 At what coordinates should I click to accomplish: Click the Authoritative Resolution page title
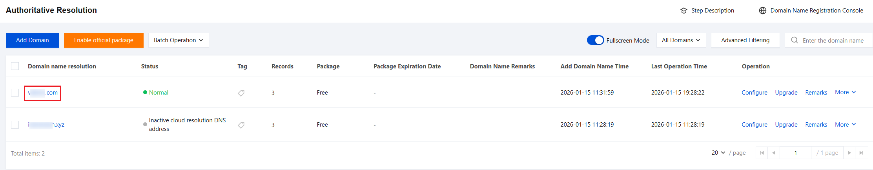pos(51,10)
